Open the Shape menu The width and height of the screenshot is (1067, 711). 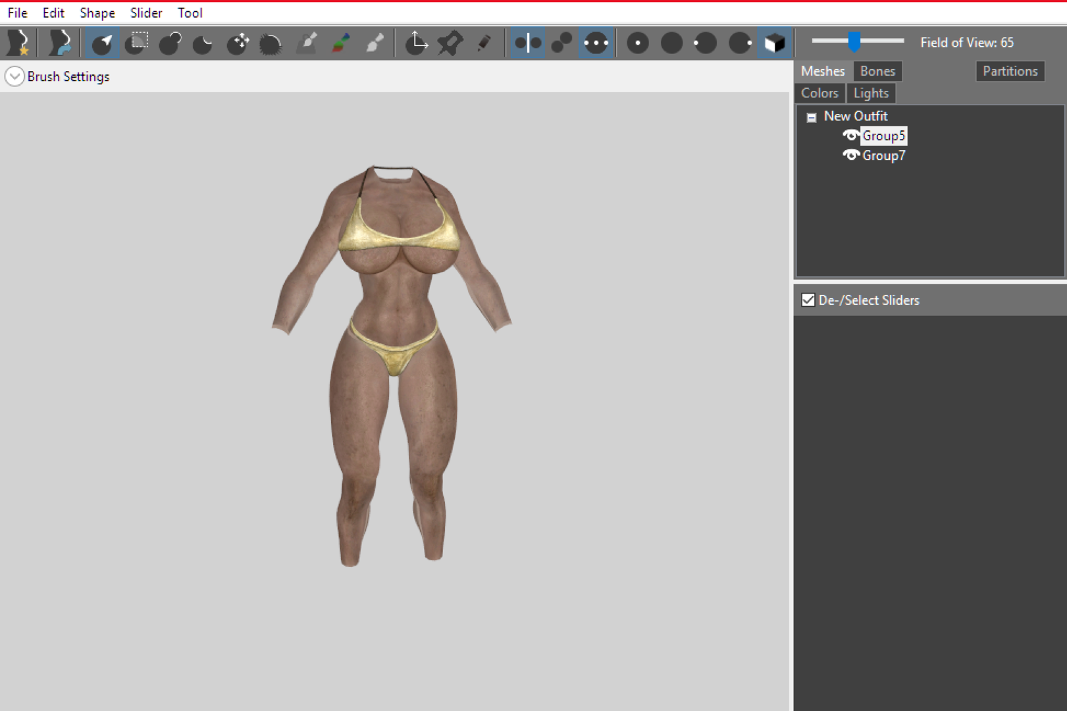[x=97, y=13]
